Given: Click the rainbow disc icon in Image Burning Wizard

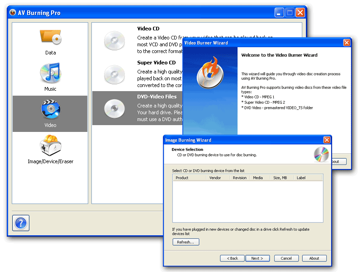Looking at the screenshot, I should click(x=321, y=154).
